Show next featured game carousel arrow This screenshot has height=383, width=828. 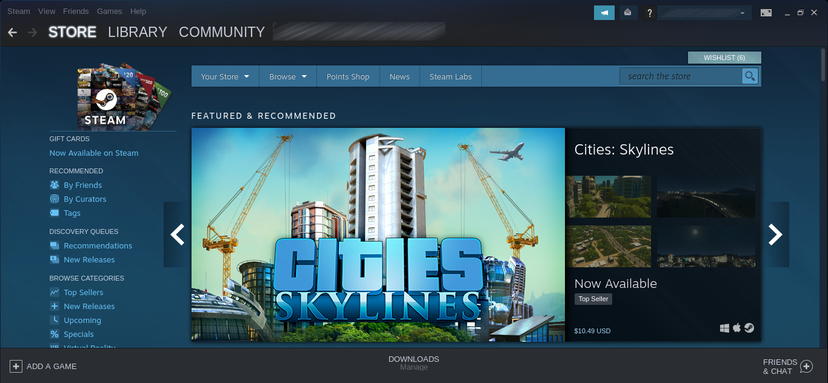pyautogui.click(x=776, y=235)
